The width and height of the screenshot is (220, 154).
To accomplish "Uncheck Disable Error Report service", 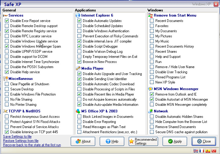I will (x=7, y=21).
